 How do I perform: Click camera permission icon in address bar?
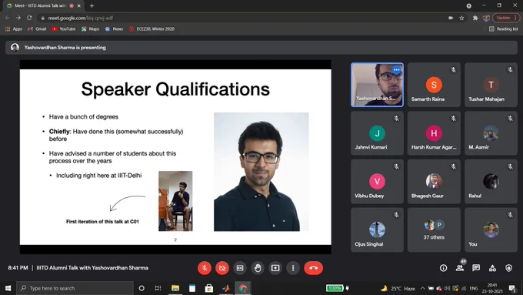451,18
